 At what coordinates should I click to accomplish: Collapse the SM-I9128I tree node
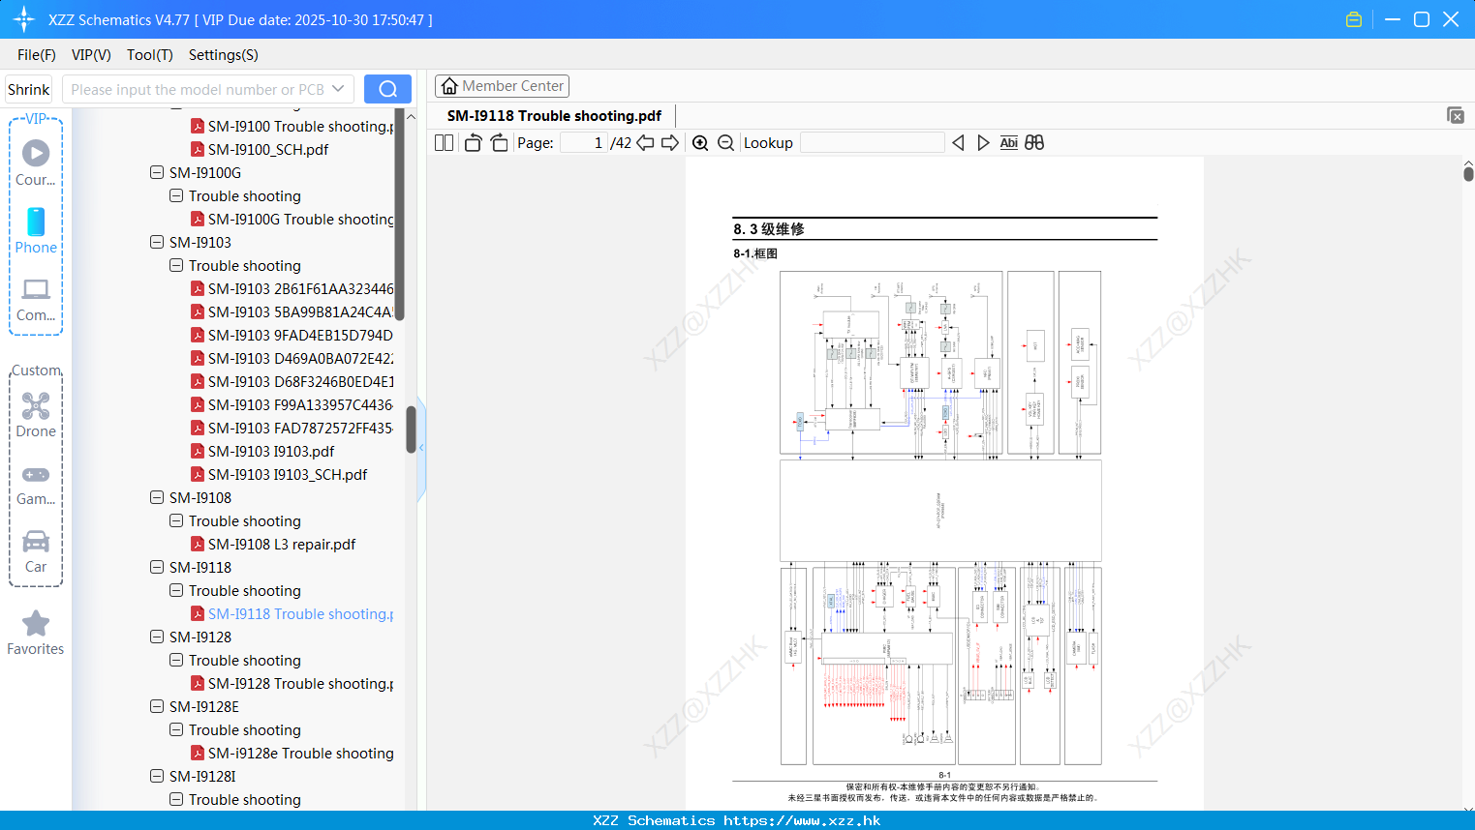157,776
